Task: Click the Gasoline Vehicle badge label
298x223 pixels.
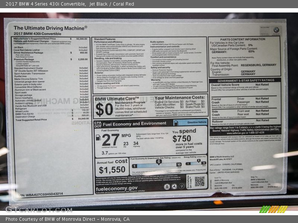Action: coord(197,122)
